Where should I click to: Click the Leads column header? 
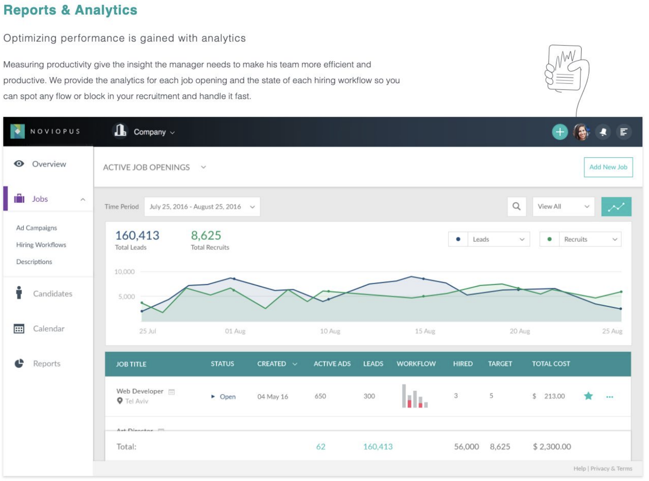[x=373, y=364]
